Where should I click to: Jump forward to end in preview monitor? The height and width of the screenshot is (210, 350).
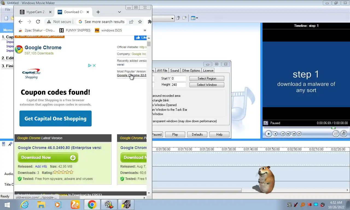299,134
